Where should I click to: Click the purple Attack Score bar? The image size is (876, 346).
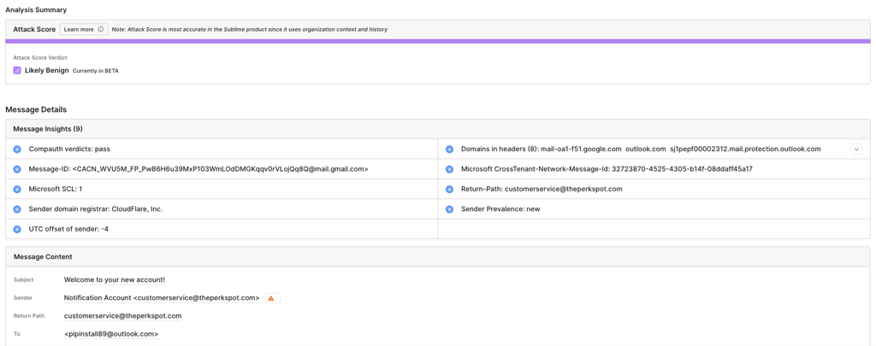(437, 41)
